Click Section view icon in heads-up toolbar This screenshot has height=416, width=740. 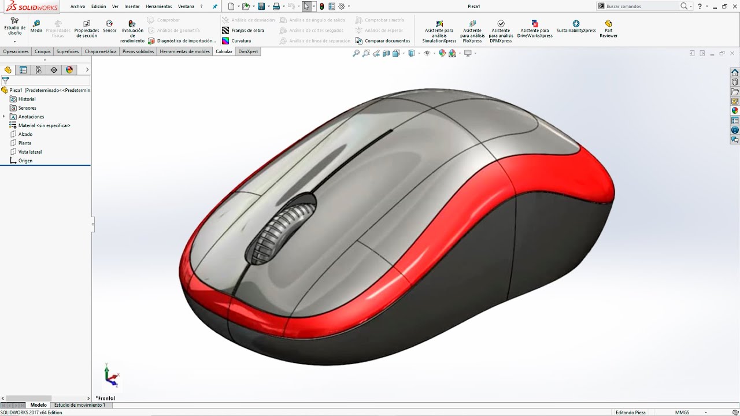pyautogui.click(x=386, y=53)
